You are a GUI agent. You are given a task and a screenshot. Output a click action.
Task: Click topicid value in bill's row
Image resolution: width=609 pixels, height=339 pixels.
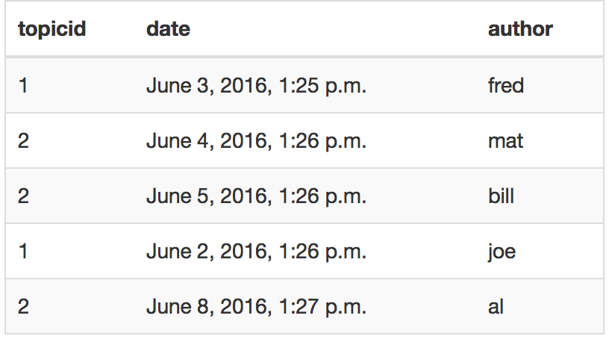point(23,196)
